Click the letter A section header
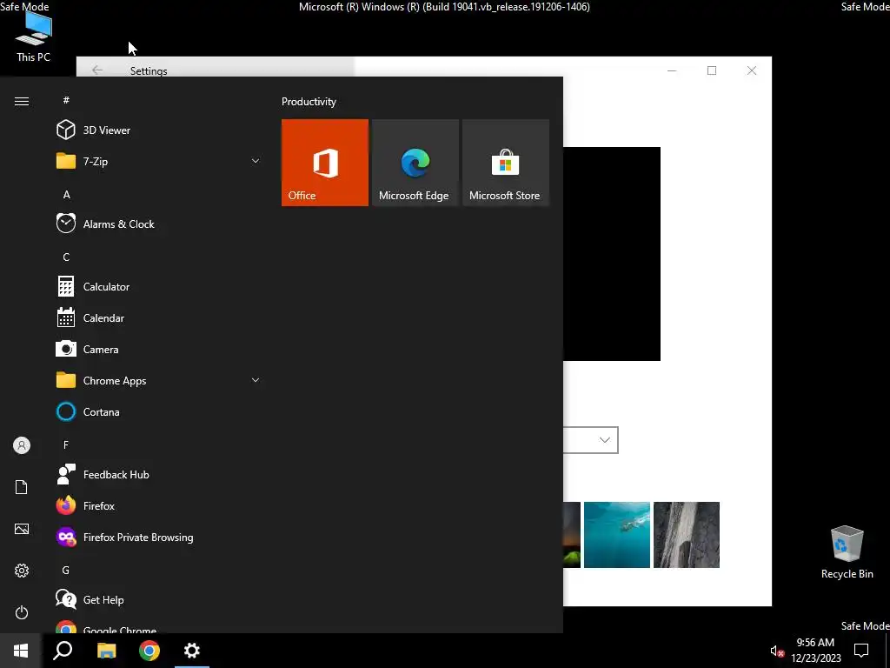 tap(66, 195)
